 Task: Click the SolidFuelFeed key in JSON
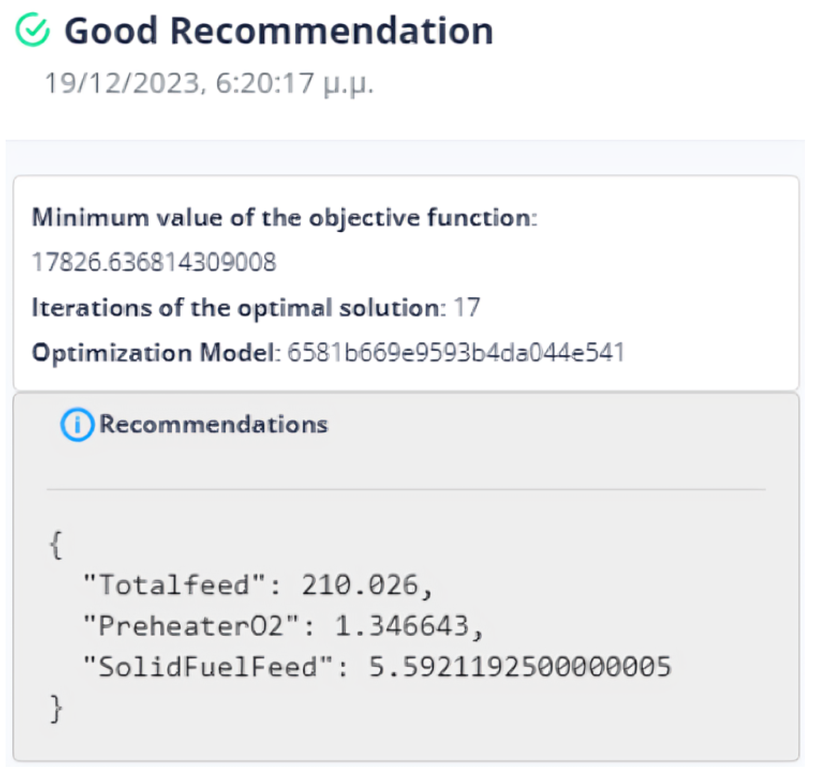[208, 667]
